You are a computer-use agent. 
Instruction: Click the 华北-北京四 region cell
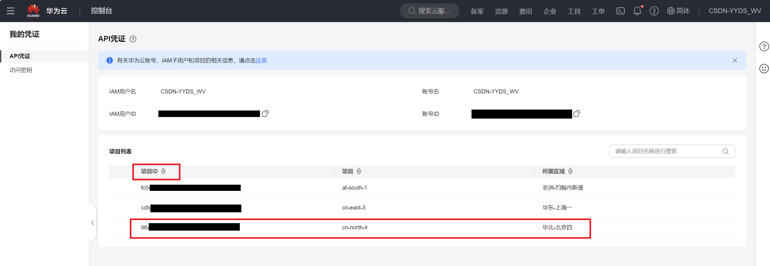tap(557, 228)
